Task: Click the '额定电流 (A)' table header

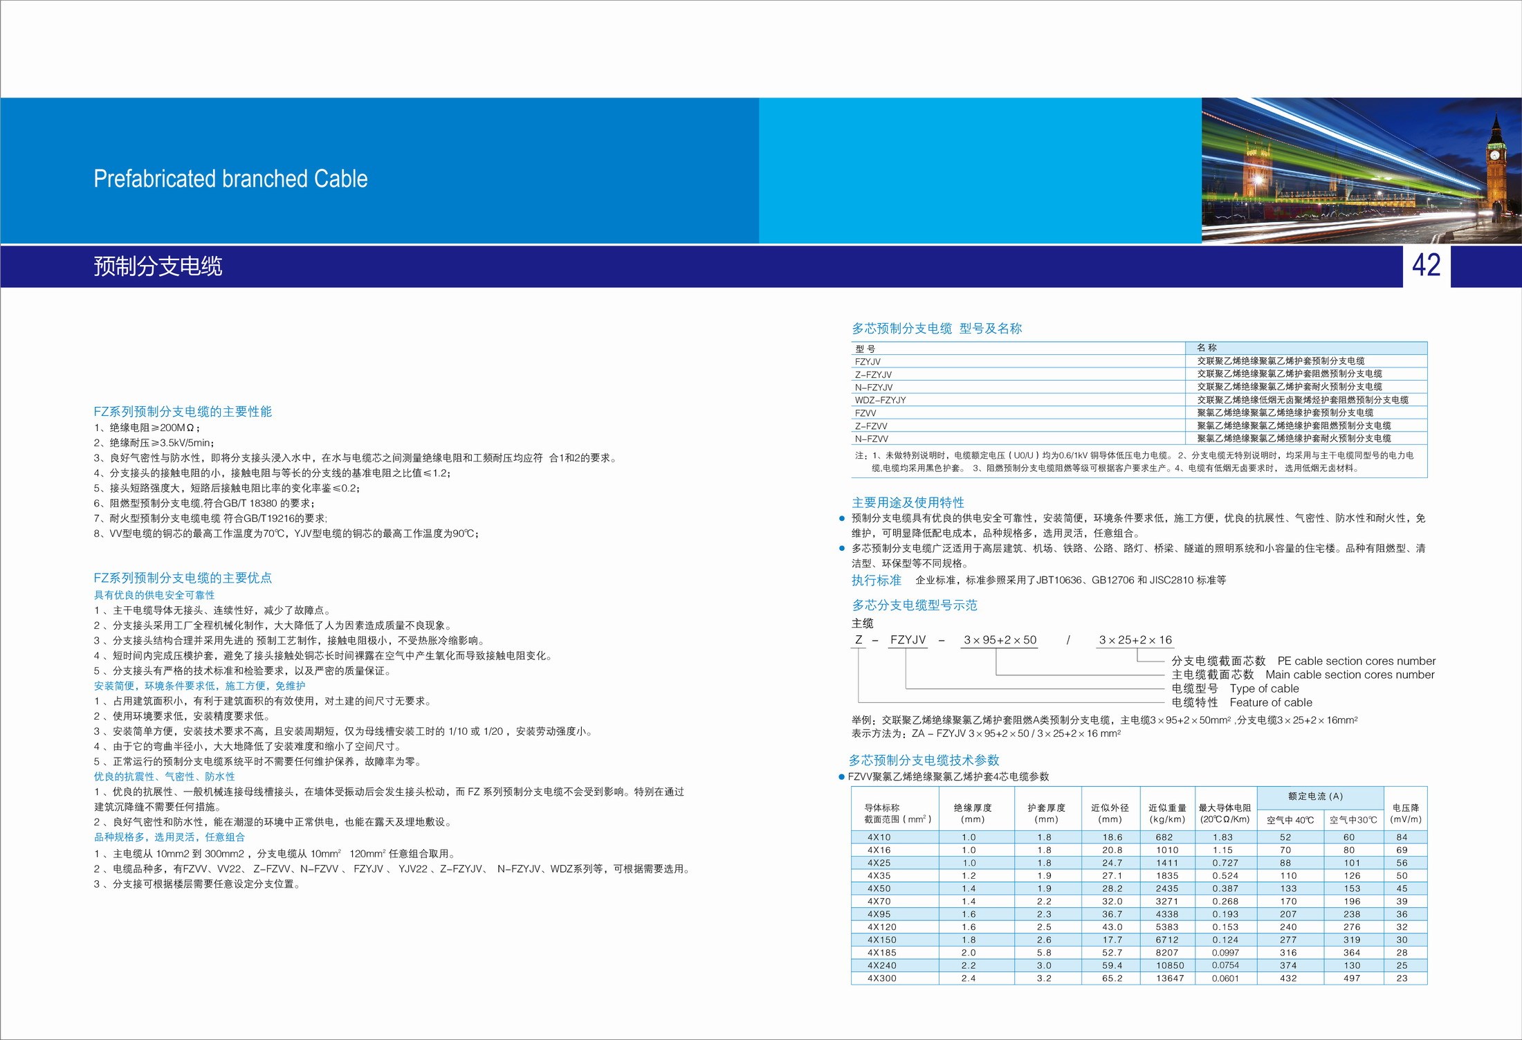Action: point(1315,796)
